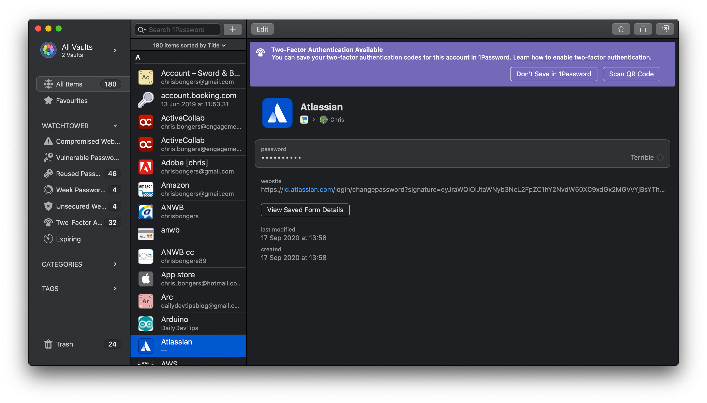
Task: Click the Chris vault avatar icon
Action: [x=323, y=120]
